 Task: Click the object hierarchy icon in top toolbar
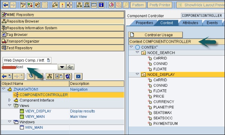(x=79, y=5)
